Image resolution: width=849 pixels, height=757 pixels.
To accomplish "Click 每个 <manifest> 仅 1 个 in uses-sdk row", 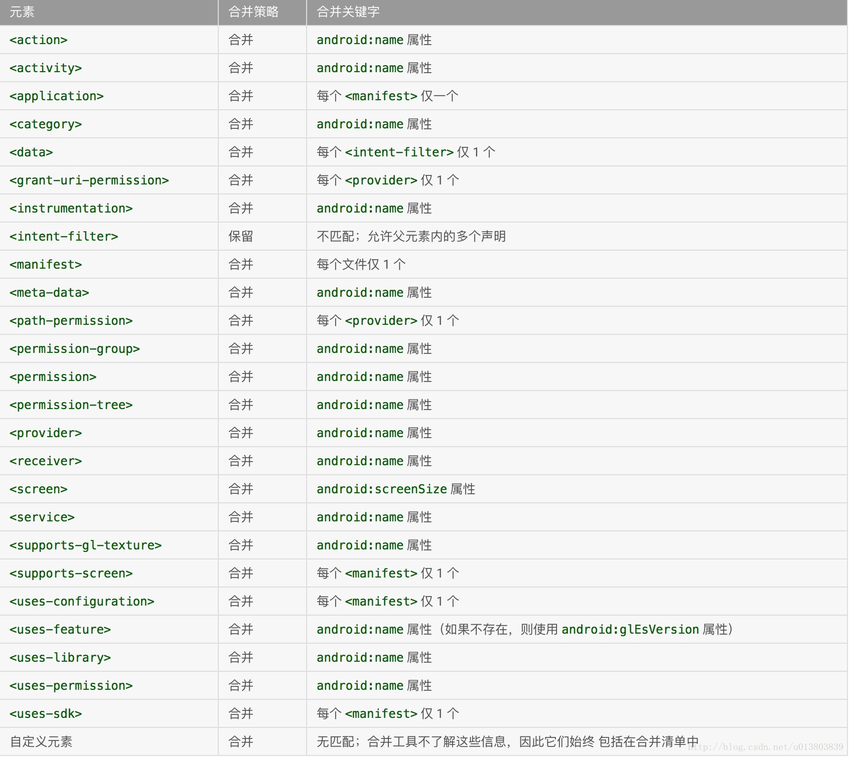I will point(388,714).
